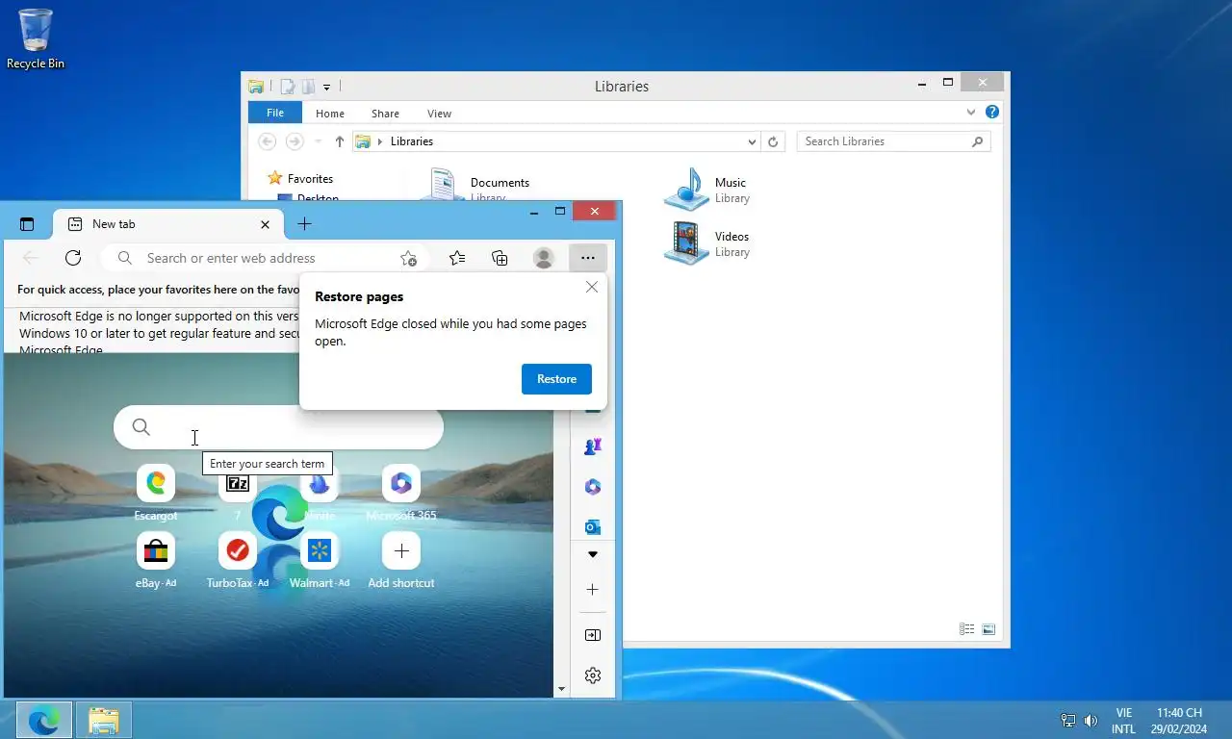Hide the Edge sidebar toggle icon
The width and height of the screenshot is (1232, 739).
(593, 635)
